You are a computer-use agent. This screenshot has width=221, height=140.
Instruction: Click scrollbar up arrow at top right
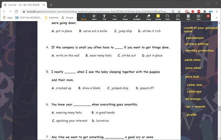tap(219, 22)
